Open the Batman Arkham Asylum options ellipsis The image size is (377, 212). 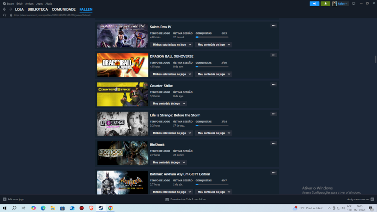coord(274,173)
